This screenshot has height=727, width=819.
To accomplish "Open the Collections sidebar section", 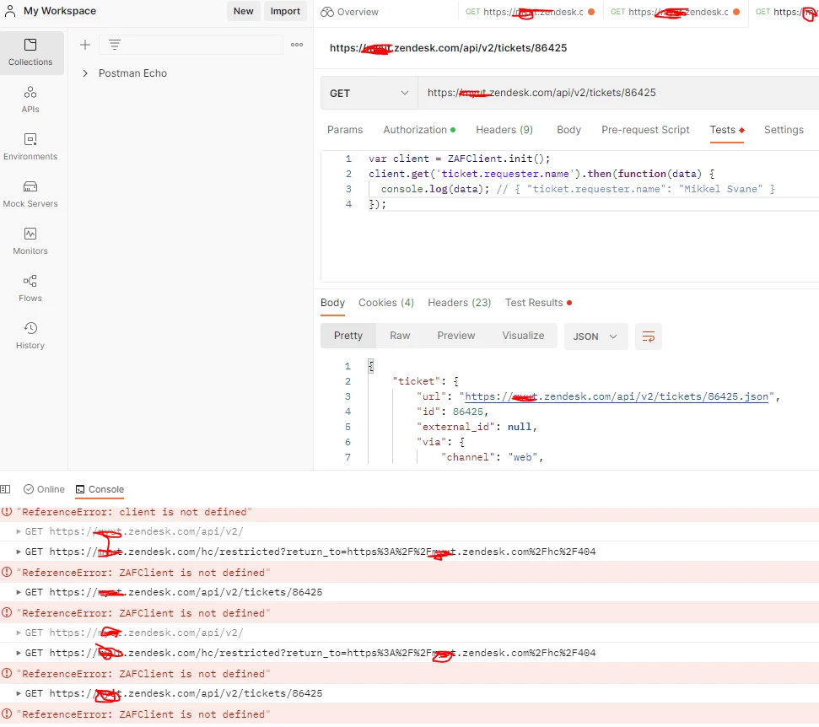I will [30, 52].
